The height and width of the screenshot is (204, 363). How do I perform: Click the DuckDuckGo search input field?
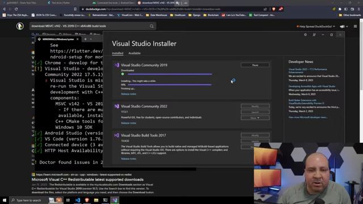(x=89, y=26)
